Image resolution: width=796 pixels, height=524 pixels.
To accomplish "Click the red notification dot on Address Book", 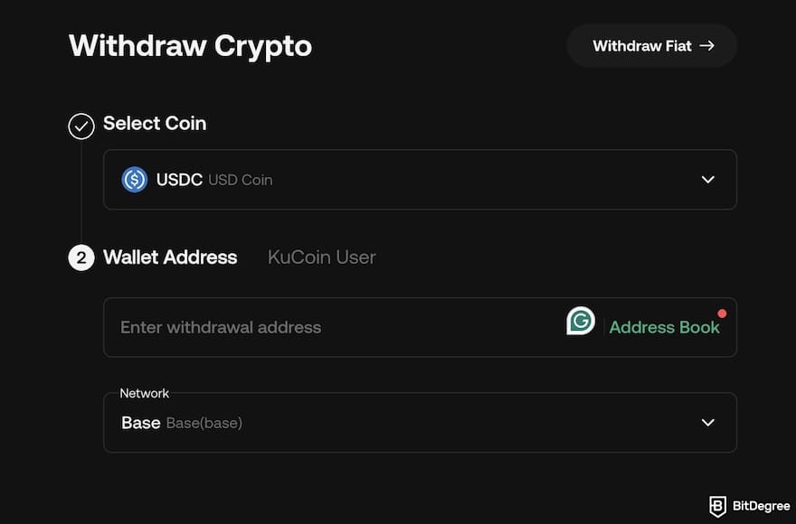I will 722,313.
